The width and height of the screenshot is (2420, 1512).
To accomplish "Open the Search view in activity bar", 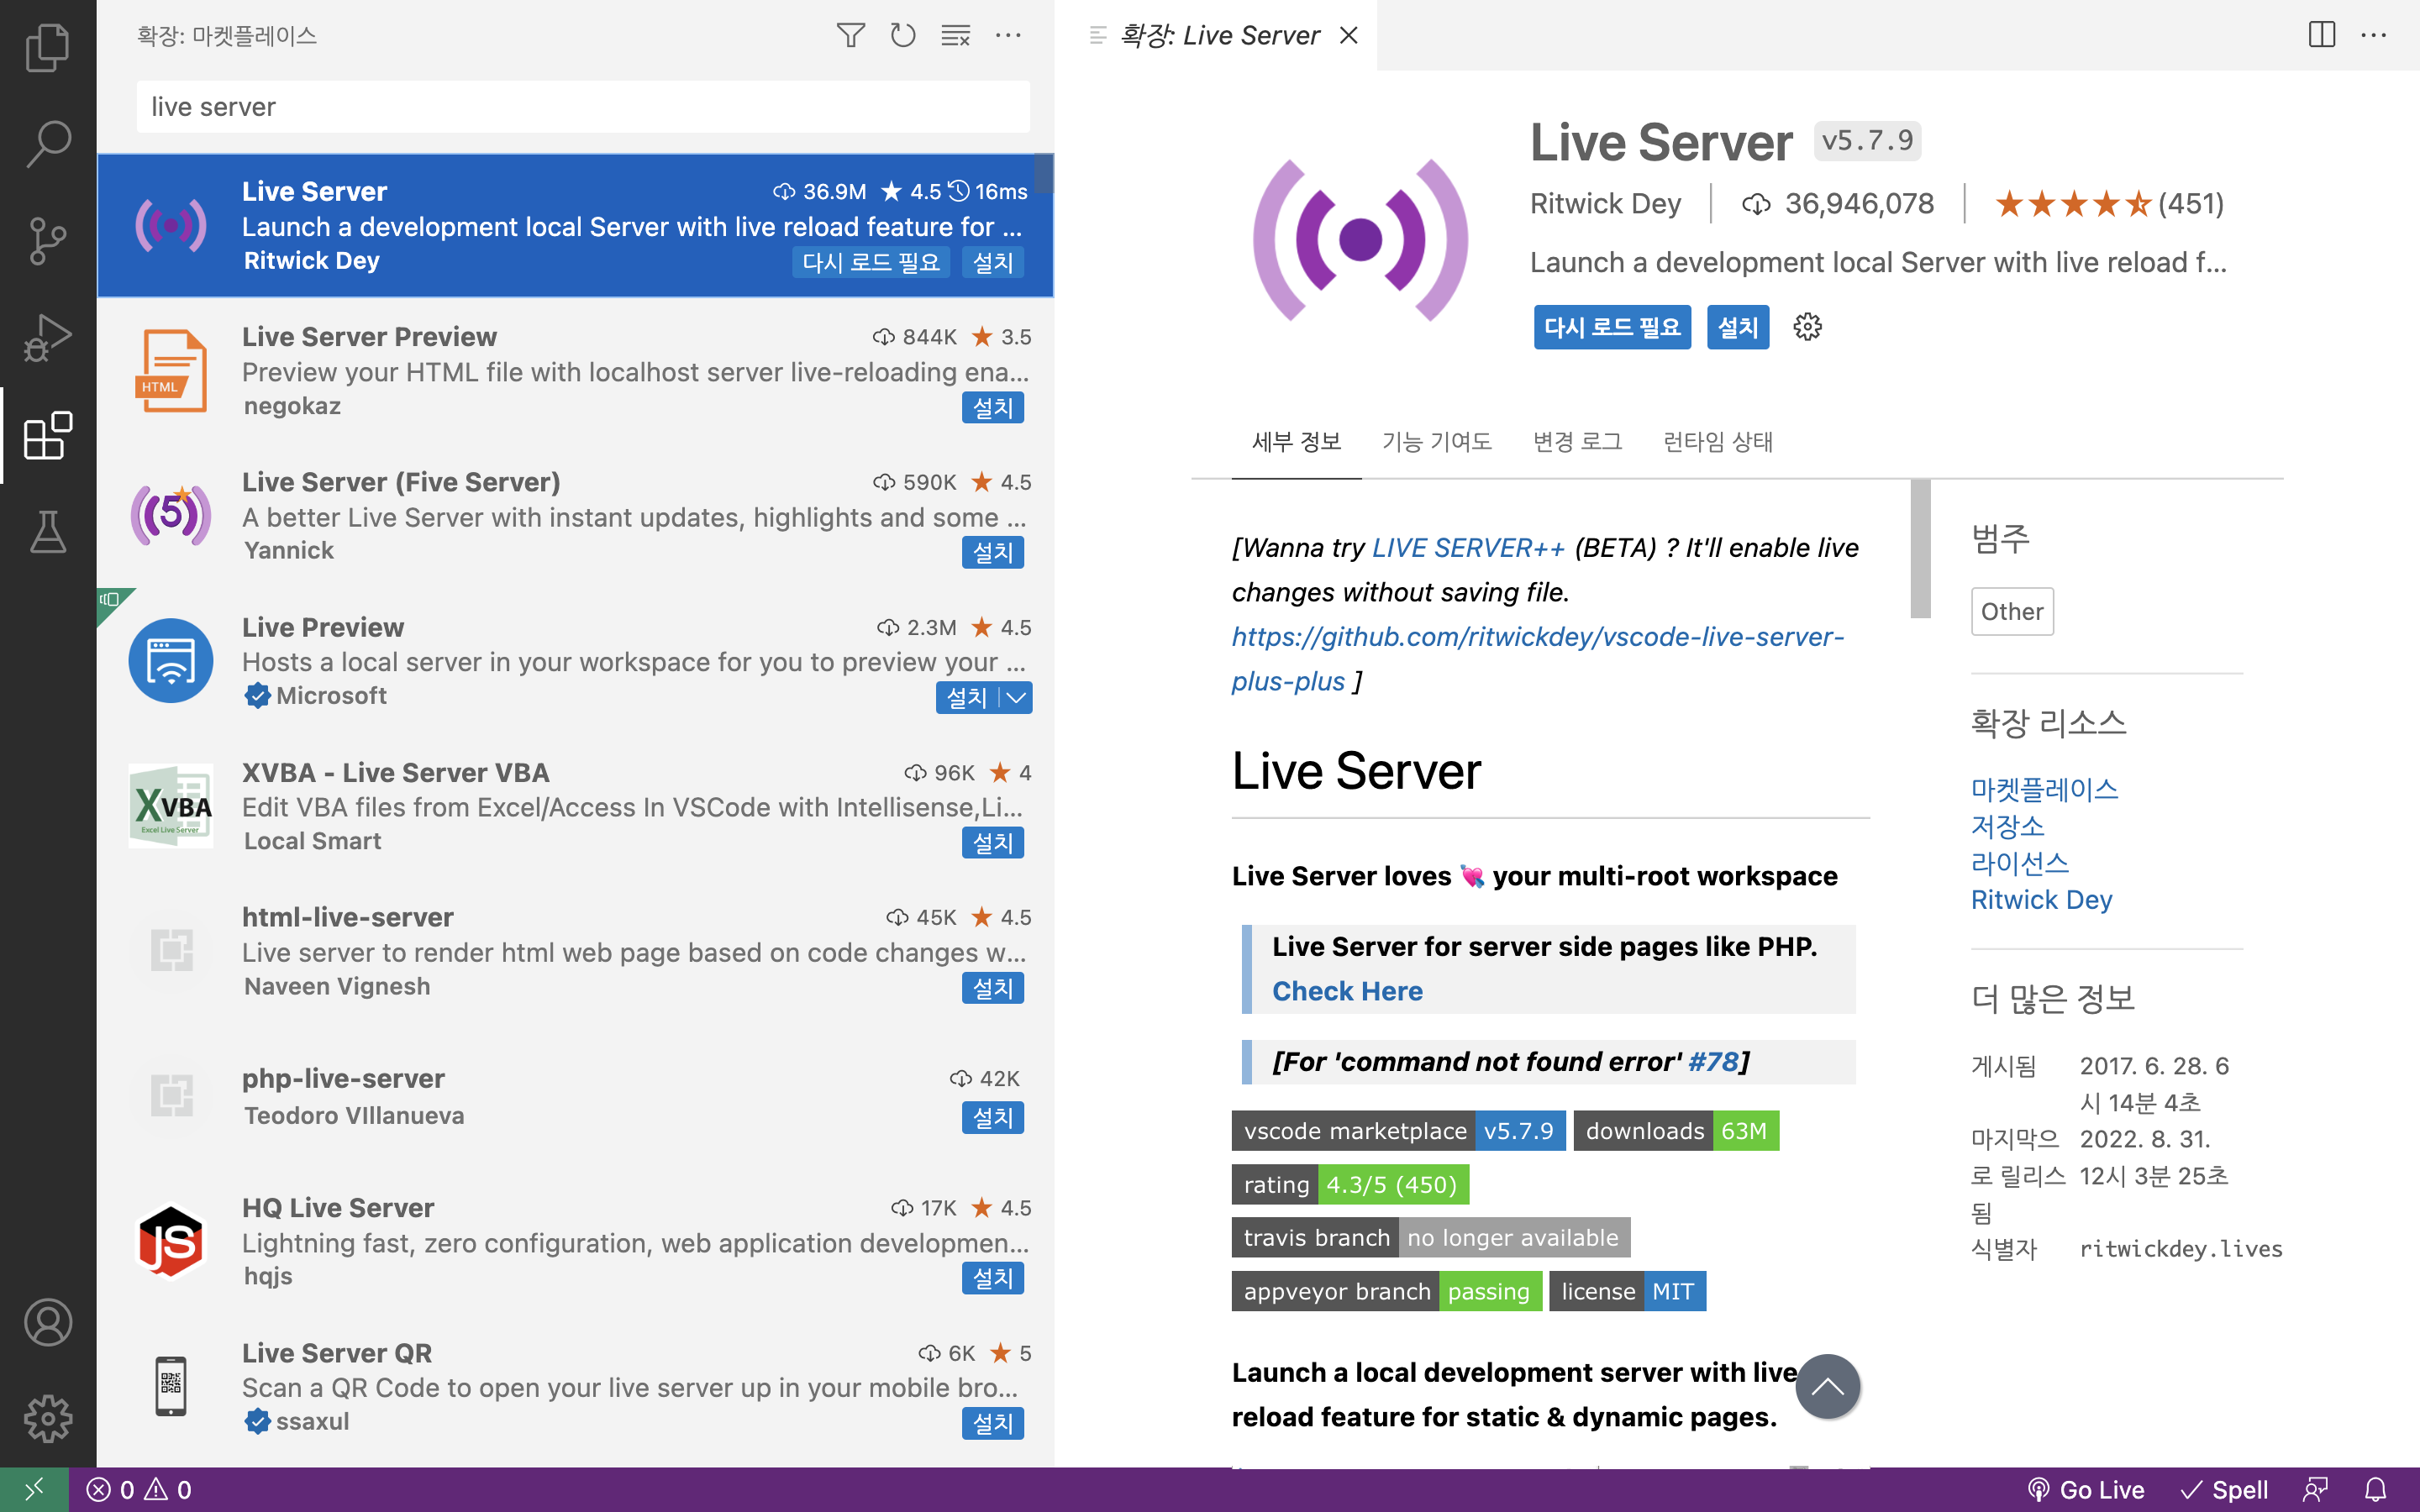I will (x=47, y=144).
